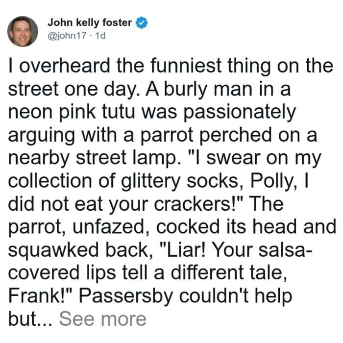The width and height of the screenshot is (343, 343).
Task: Click the @john17 handle
Action: [67, 35]
